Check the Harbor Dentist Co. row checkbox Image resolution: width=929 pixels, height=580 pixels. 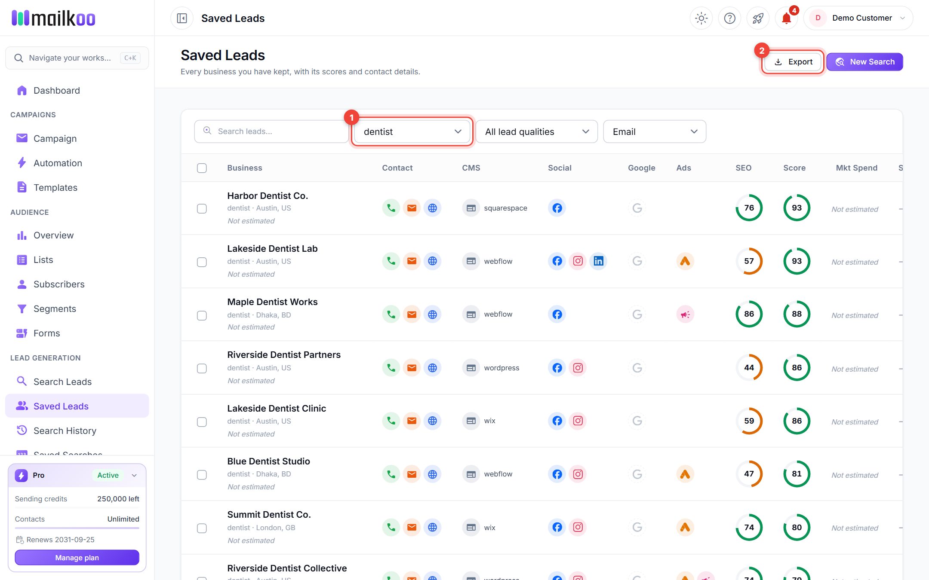[x=202, y=208]
